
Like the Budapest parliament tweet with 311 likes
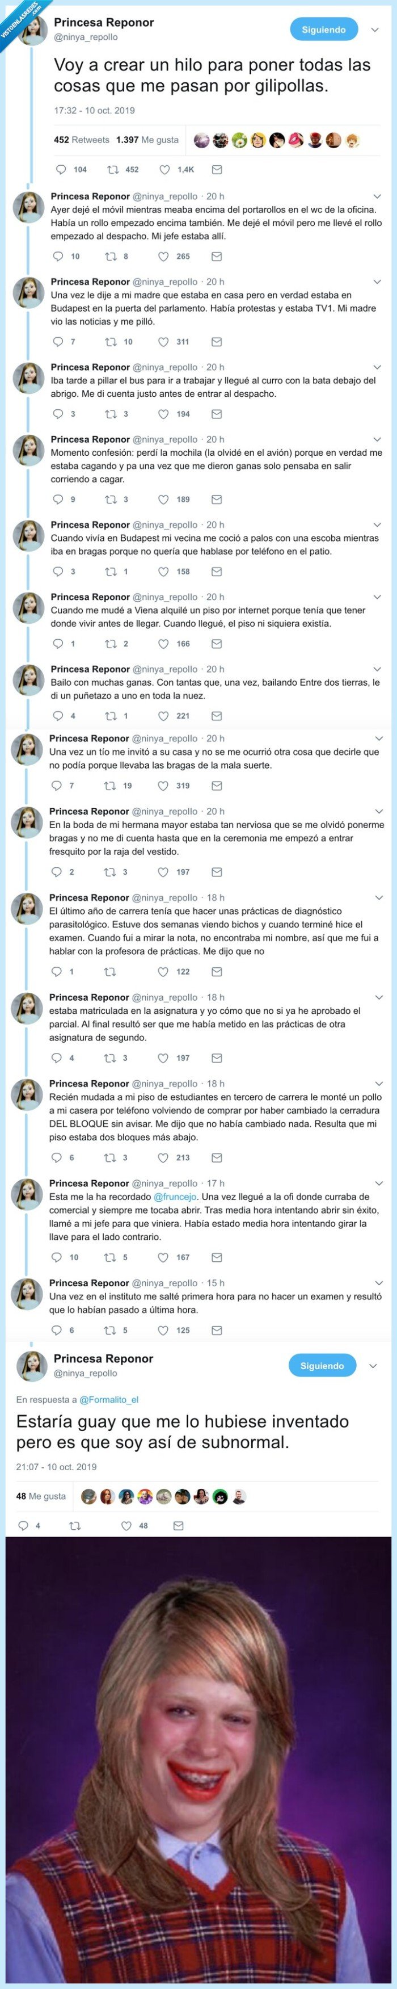click(163, 341)
